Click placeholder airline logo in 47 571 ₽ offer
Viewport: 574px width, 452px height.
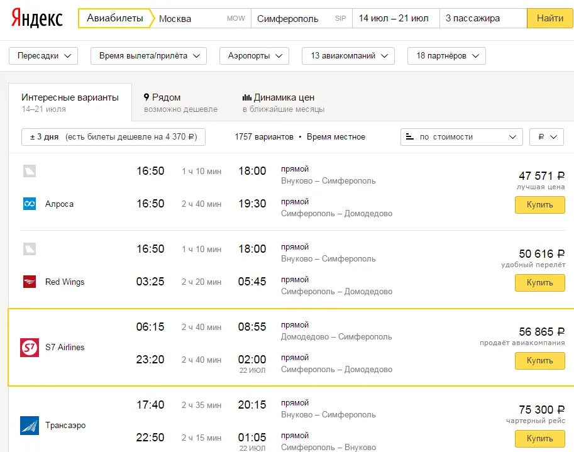coord(30,171)
